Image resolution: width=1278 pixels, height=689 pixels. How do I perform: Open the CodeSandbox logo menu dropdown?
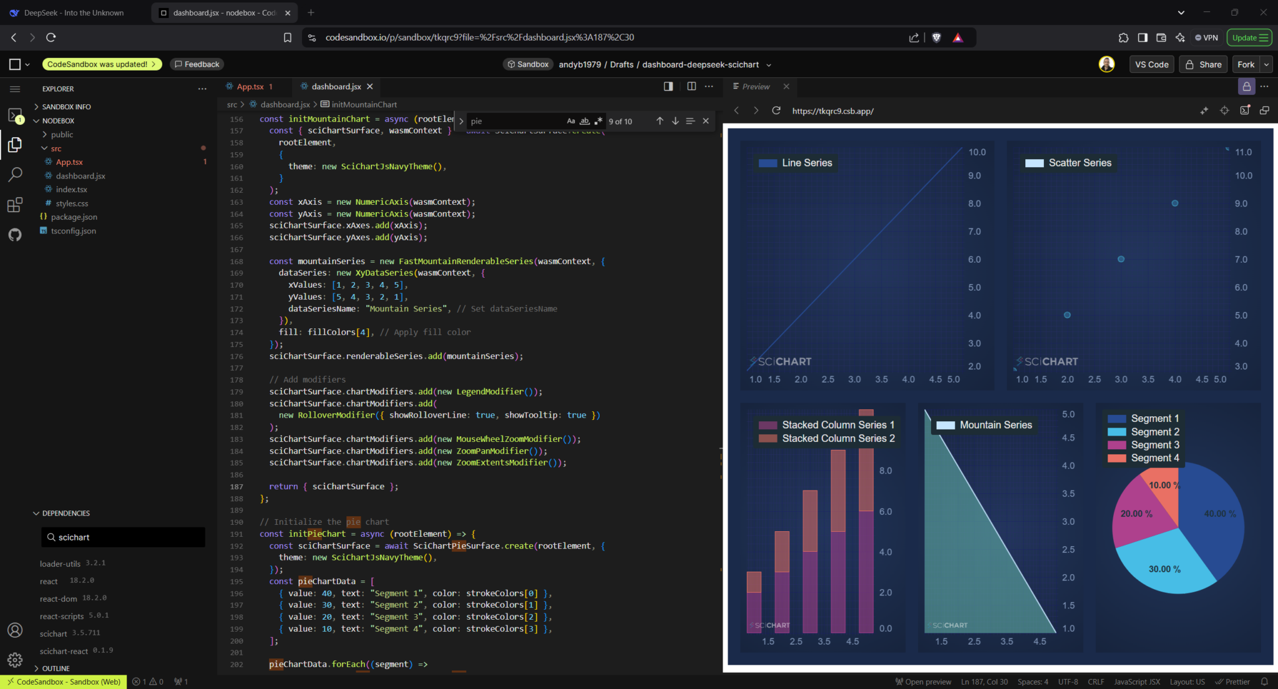point(19,64)
